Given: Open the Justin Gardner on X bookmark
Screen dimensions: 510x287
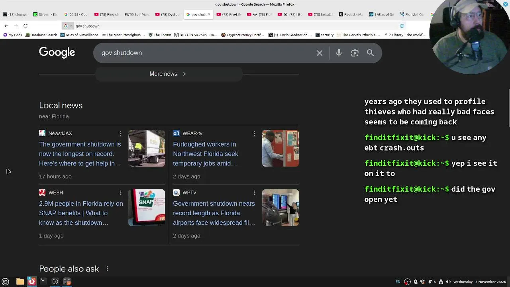Looking at the screenshot, I should (x=290, y=35).
